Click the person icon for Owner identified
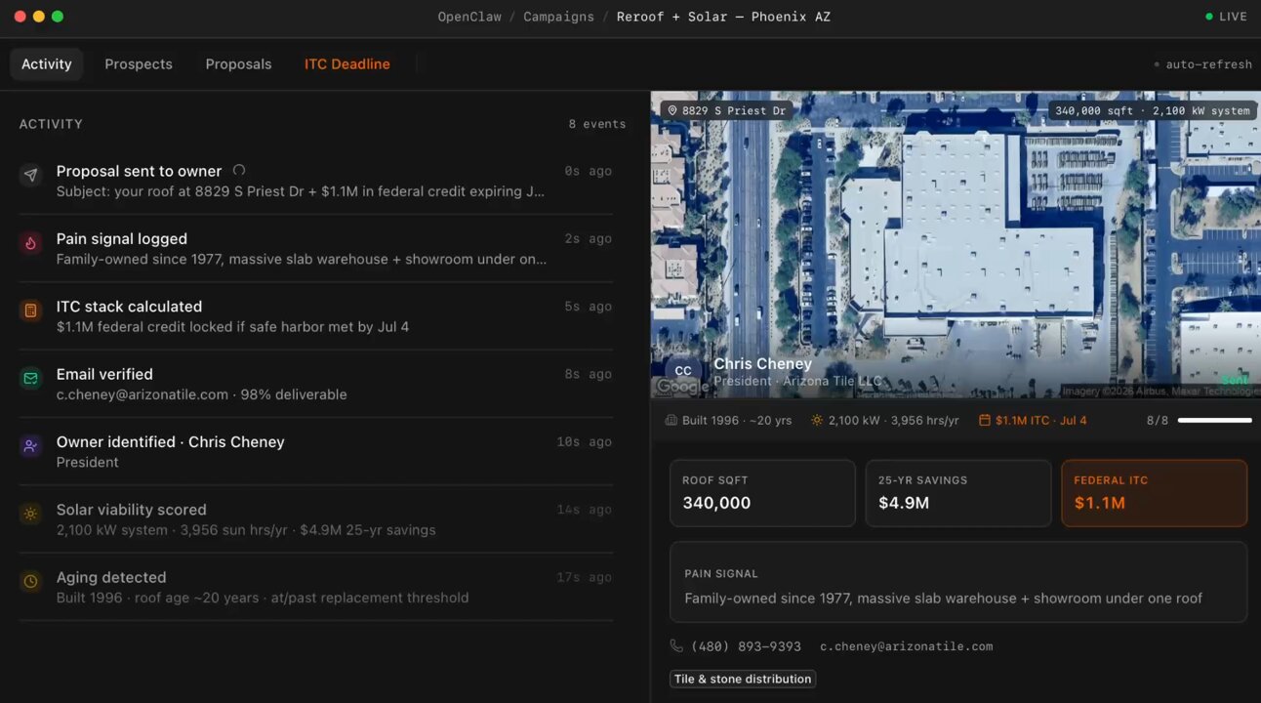Image resolution: width=1261 pixels, height=703 pixels. coord(31,446)
